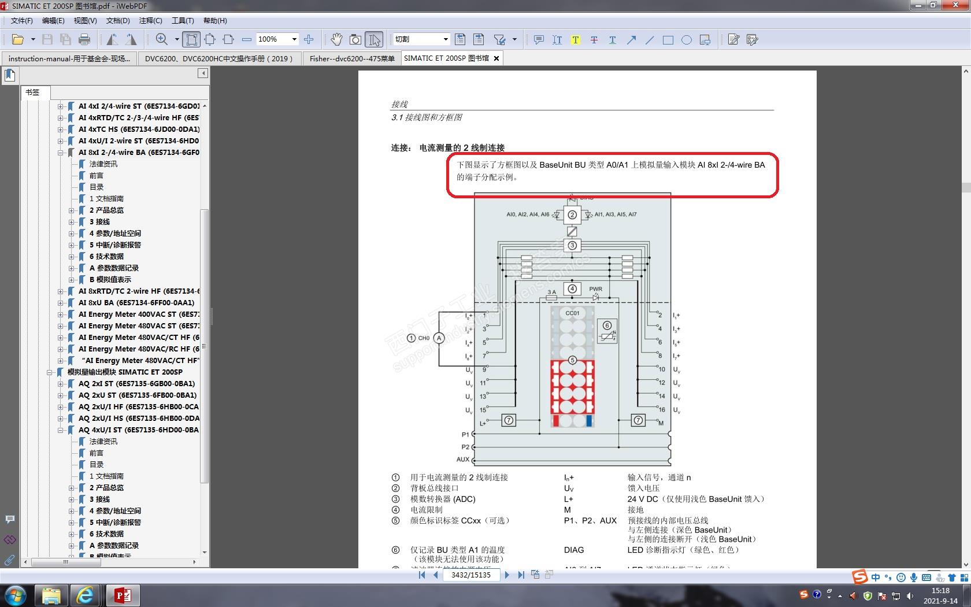The image size is (971, 607).
Task: Open the dropdown arrow next to open-file icon
Action: pyautogui.click(x=33, y=39)
